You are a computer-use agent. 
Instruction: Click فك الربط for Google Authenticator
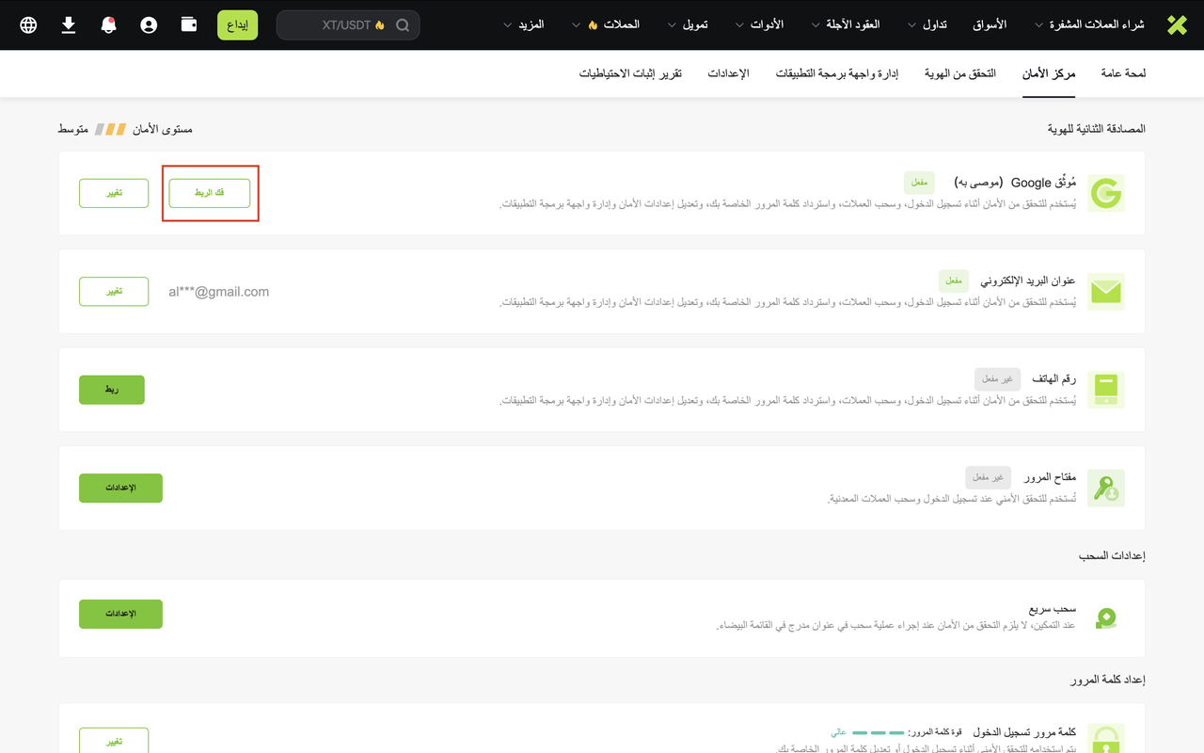pos(210,193)
